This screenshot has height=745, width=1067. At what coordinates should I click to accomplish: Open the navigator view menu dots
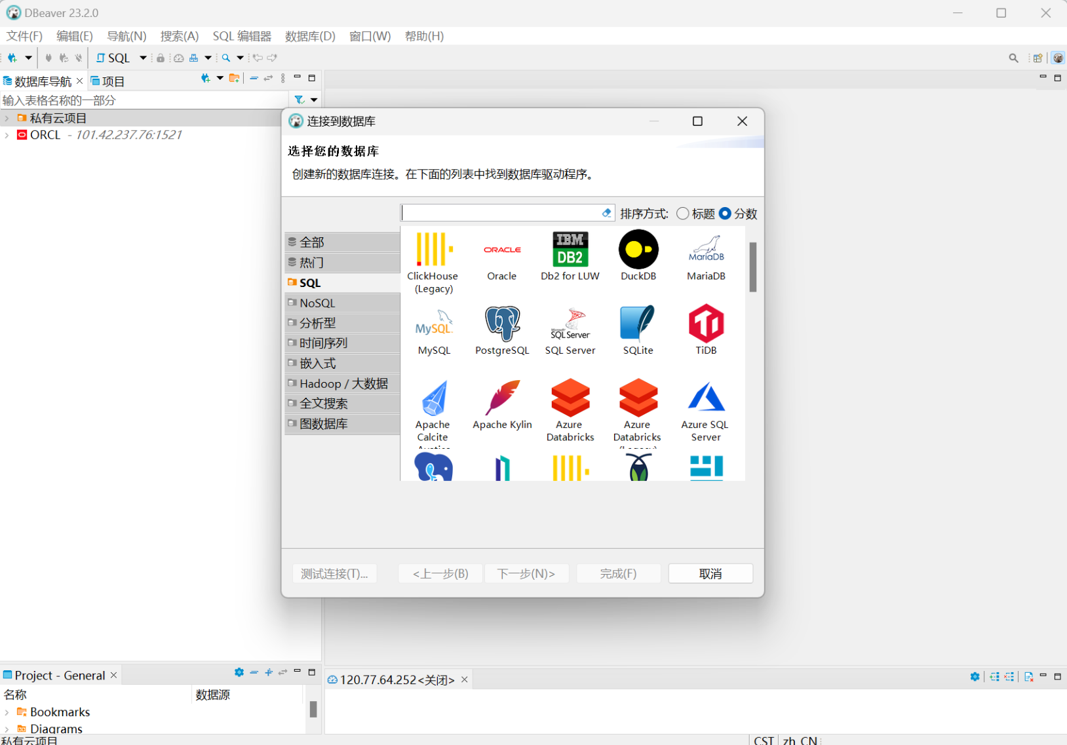[x=283, y=79]
